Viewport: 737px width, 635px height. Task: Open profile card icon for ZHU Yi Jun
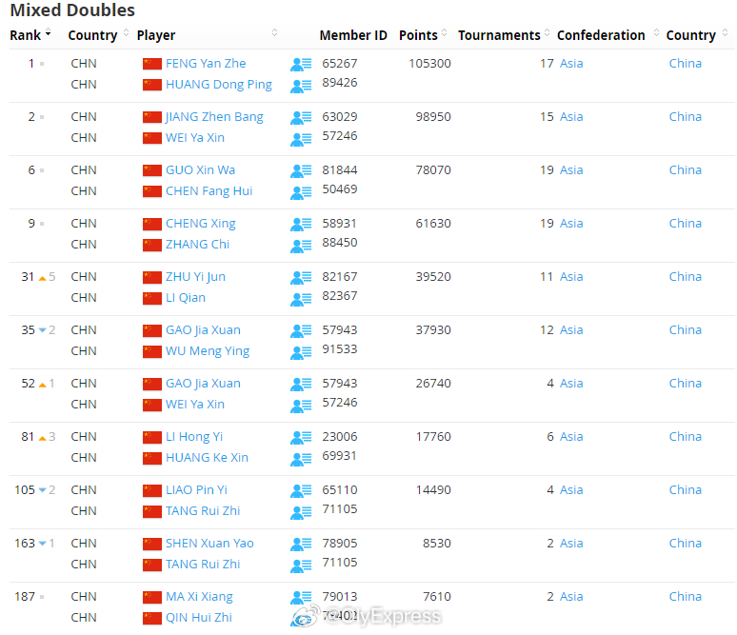301,277
